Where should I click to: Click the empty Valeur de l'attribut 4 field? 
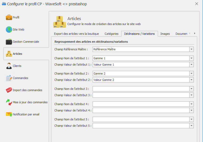point(141,110)
